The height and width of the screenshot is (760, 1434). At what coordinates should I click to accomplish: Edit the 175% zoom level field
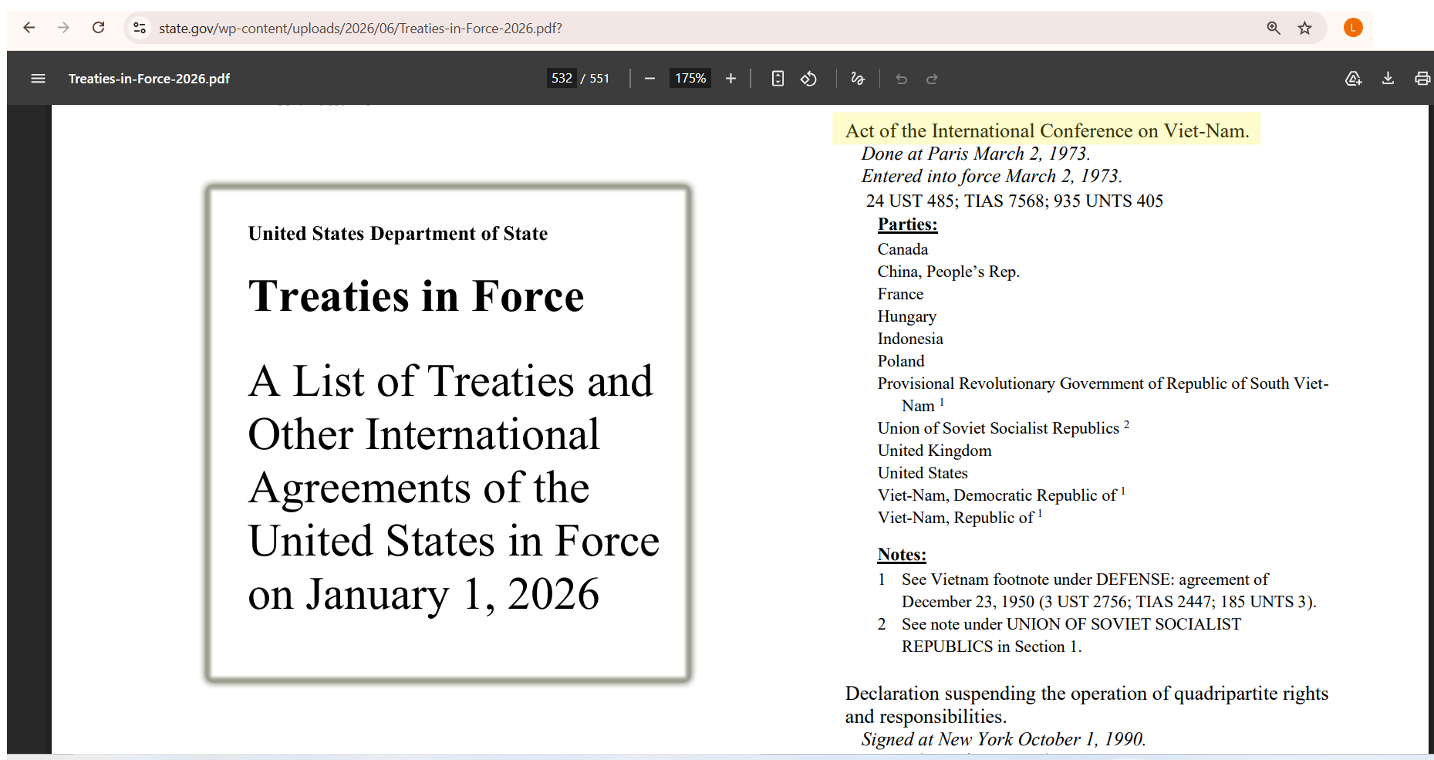click(x=690, y=78)
